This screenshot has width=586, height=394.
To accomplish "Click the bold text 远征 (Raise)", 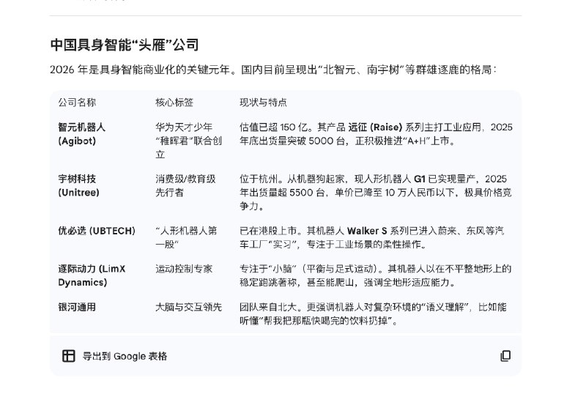I will [375, 127].
